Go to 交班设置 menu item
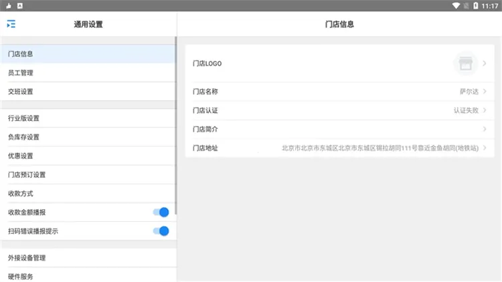Screen dimensions: 502x282 click(21, 92)
